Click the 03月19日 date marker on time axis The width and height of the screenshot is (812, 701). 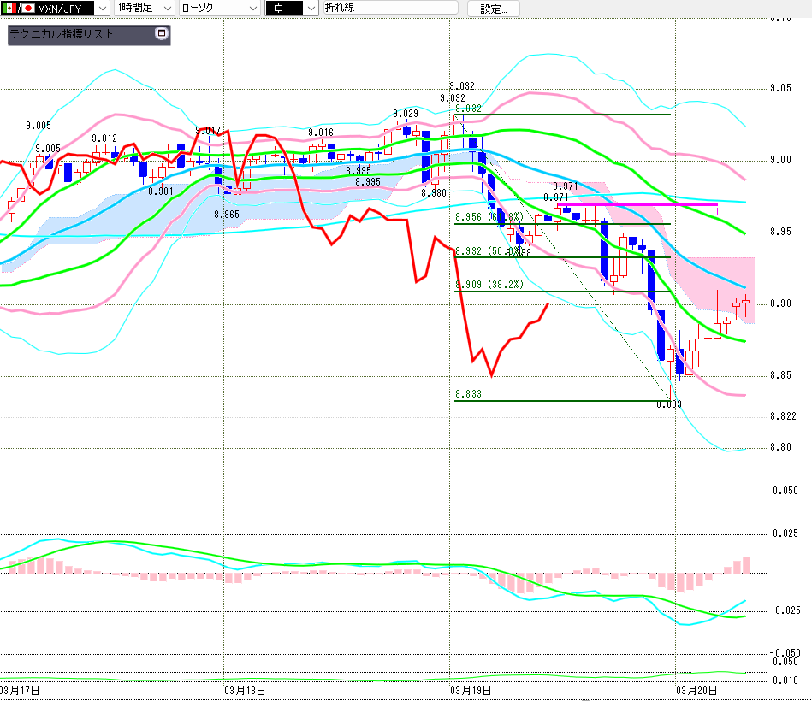click(x=471, y=689)
